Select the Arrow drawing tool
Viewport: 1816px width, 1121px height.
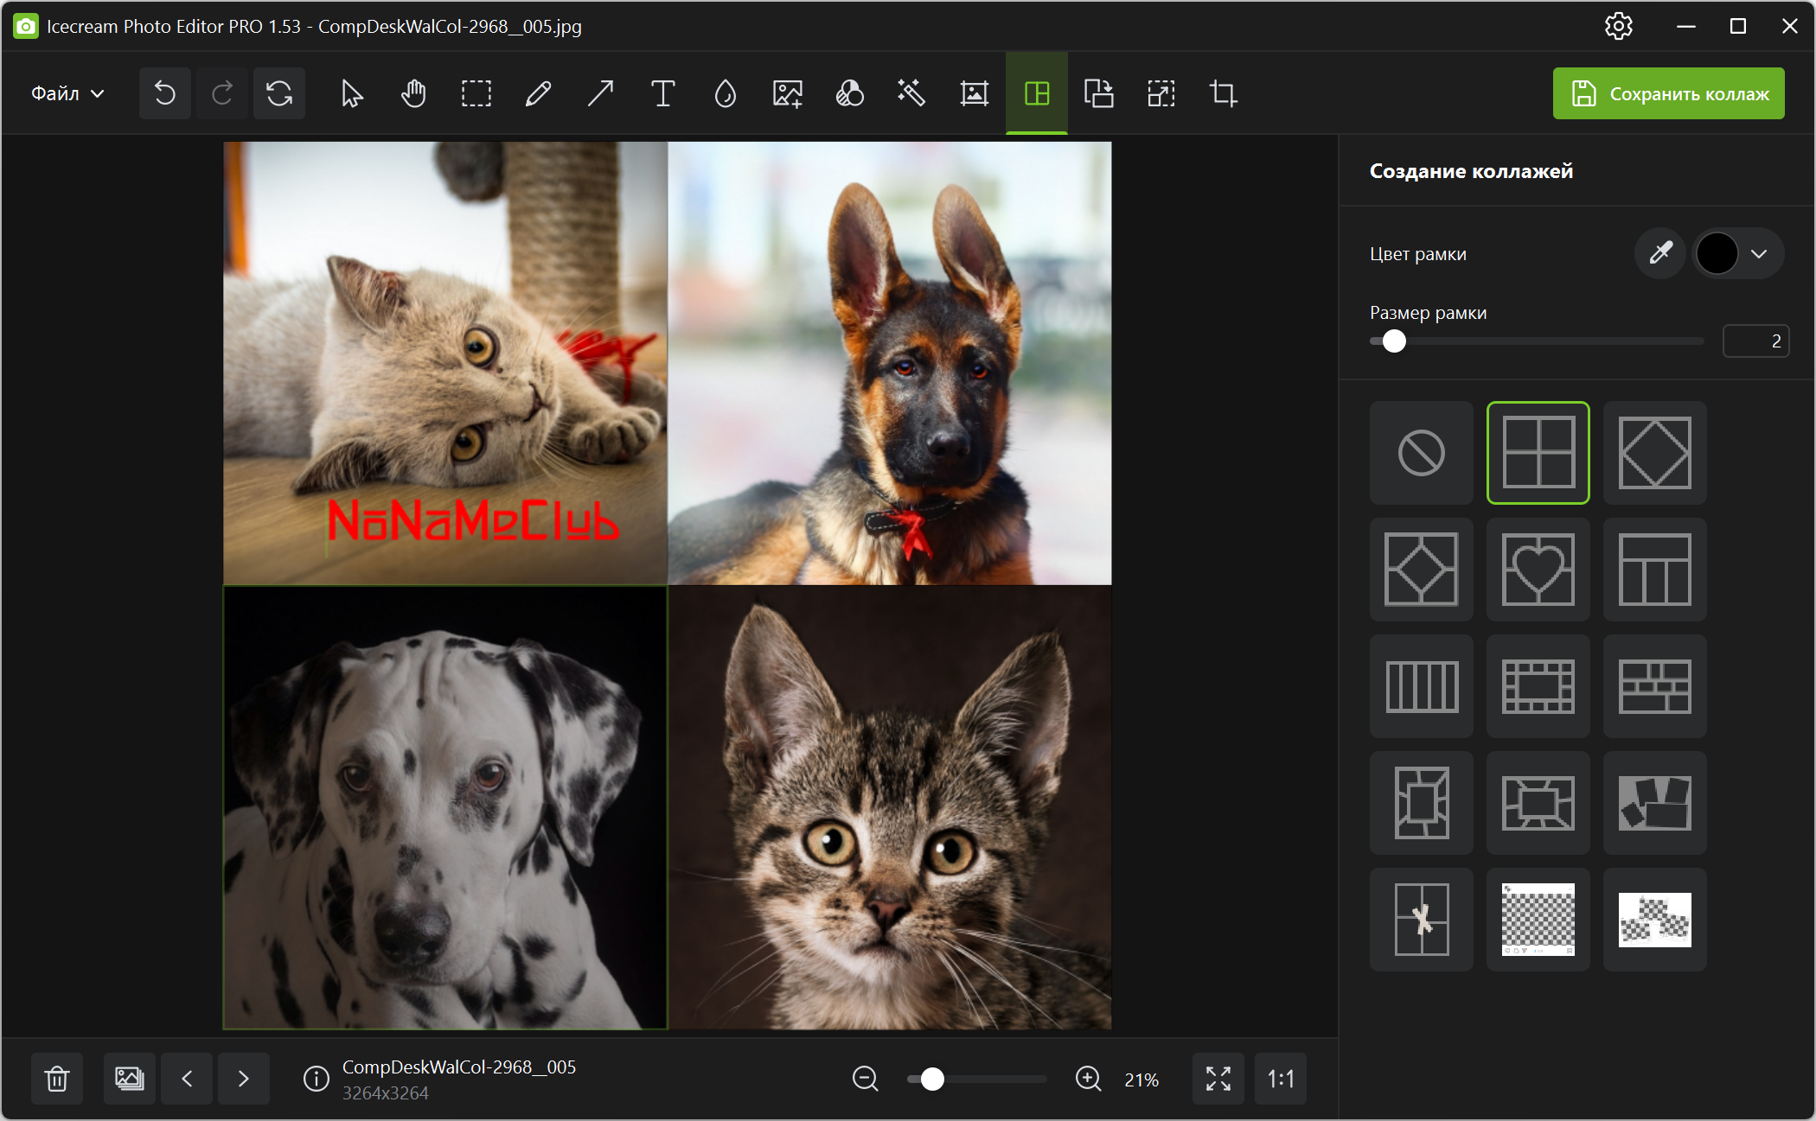tap(600, 93)
